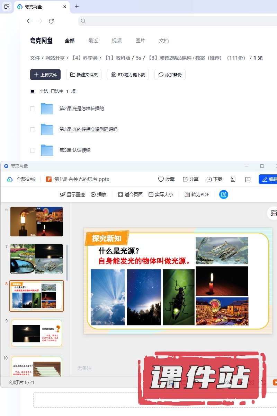Convert file with 转为PDF icon
The image size is (277, 416).
(x=187, y=194)
